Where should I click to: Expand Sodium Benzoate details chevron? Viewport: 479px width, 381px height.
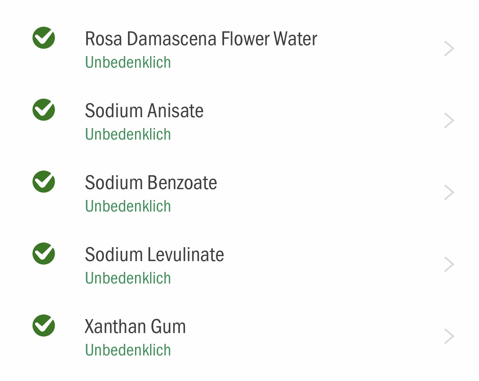coord(449,193)
